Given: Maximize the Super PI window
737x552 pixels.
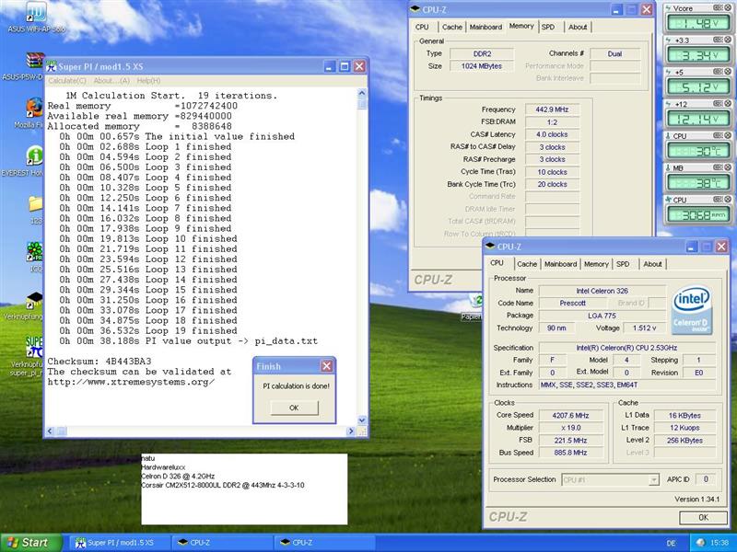Looking at the screenshot, I should (x=345, y=66).
